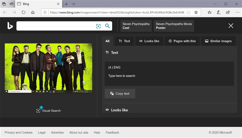
Task: Switch to the Looks like tab
Action: (149, 41)
